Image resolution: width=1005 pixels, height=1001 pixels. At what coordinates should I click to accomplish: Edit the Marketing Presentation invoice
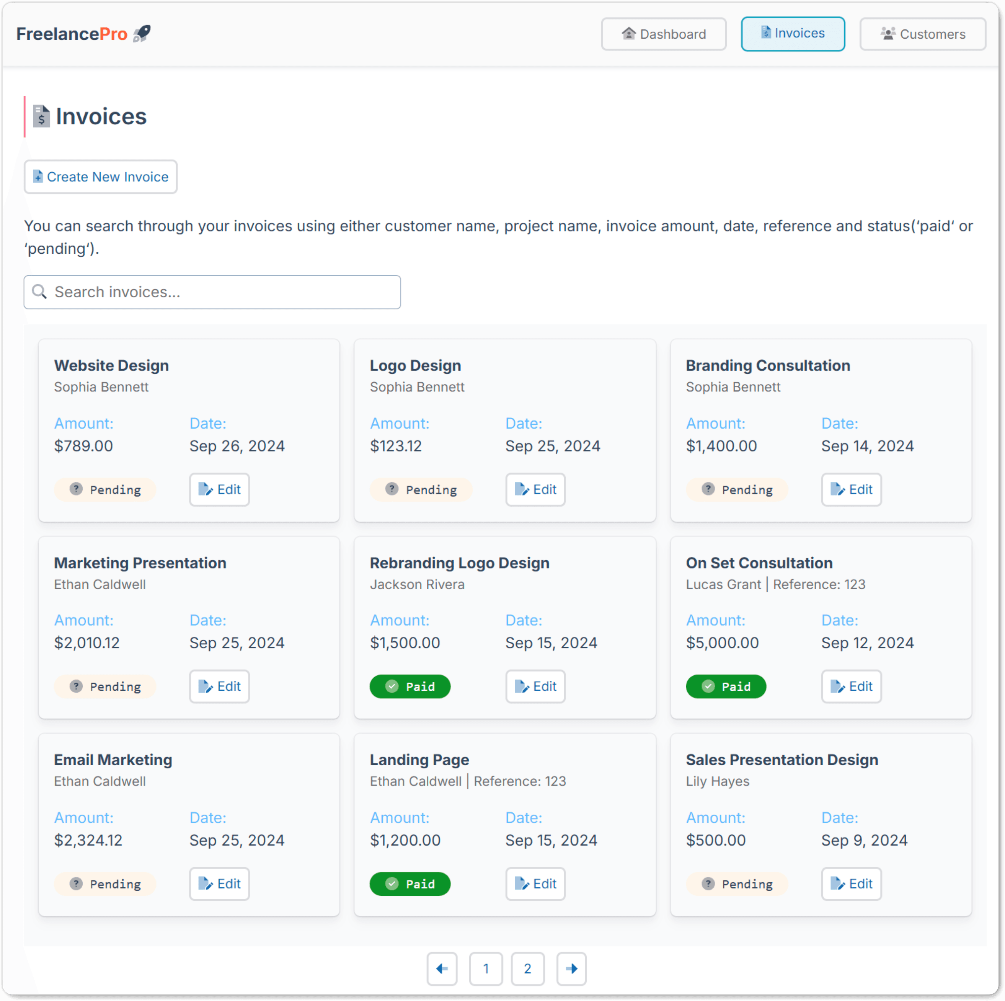coord(219,686)
